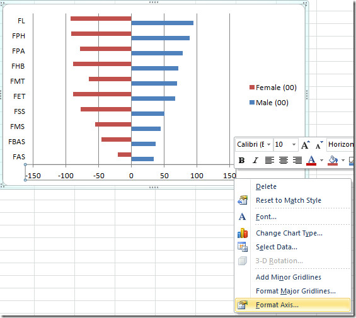Viewport: 356px width, 318px height.
Task: Open the Font... dialog option
Action: [266, 217]
